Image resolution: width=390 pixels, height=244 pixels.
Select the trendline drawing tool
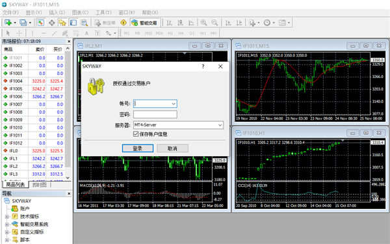click(x=54, y=33)
